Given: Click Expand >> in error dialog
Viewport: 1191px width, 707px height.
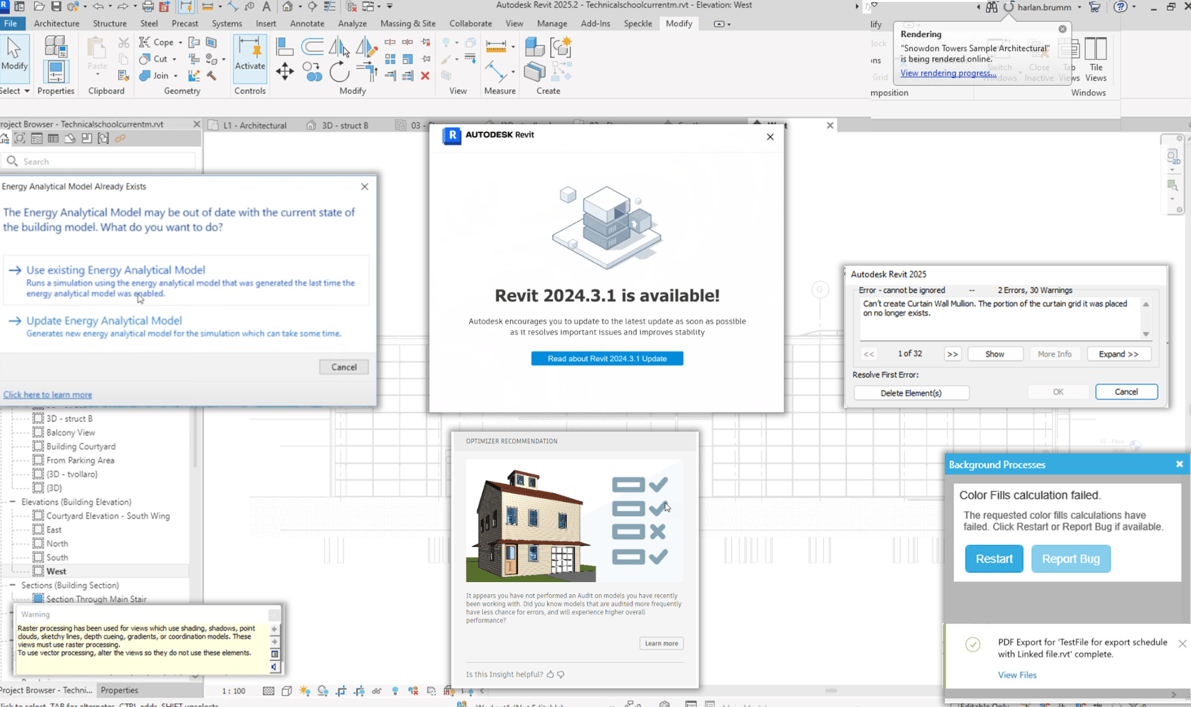Looking at the screenshot, I should click(x=1119, y=354).
